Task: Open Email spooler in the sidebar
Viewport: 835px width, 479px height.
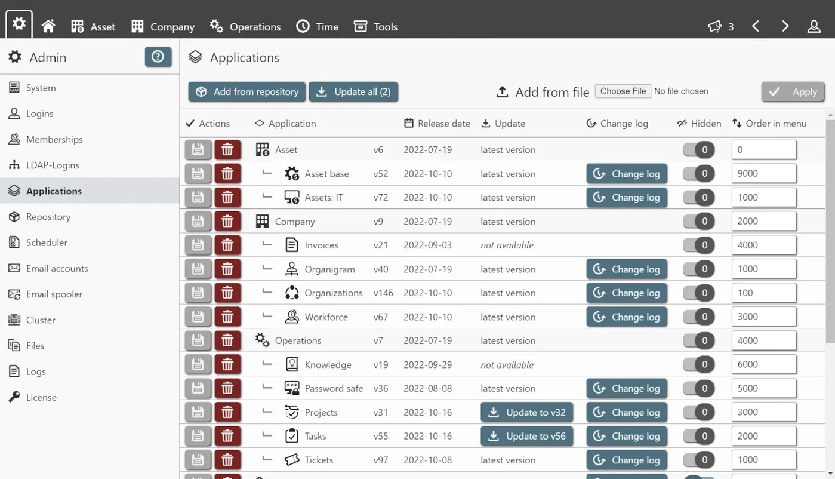Action: (90, 294)
